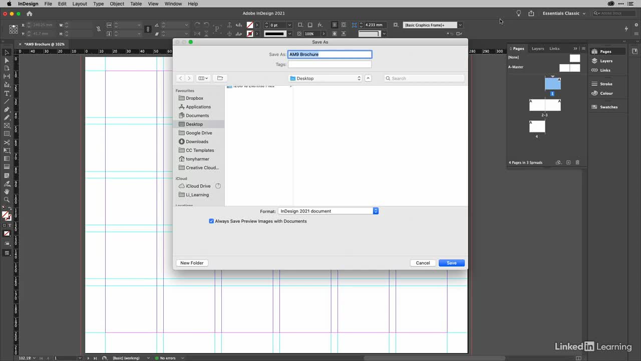Select the Pen tool
The image size is (641, 361).
[x=7, y=109]
